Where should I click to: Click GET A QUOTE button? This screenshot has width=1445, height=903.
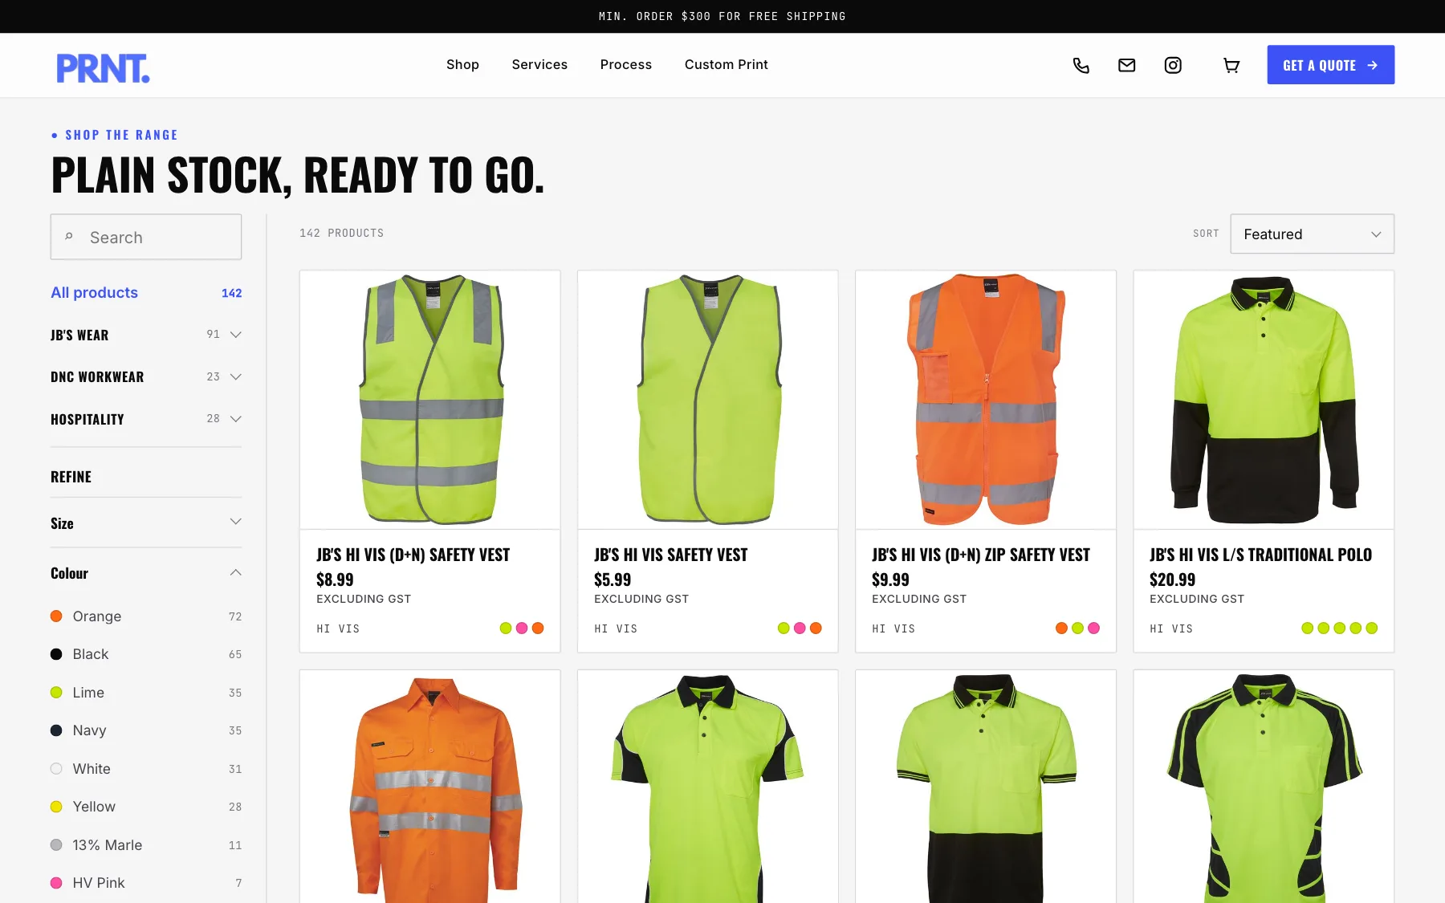coord(1330,65)
